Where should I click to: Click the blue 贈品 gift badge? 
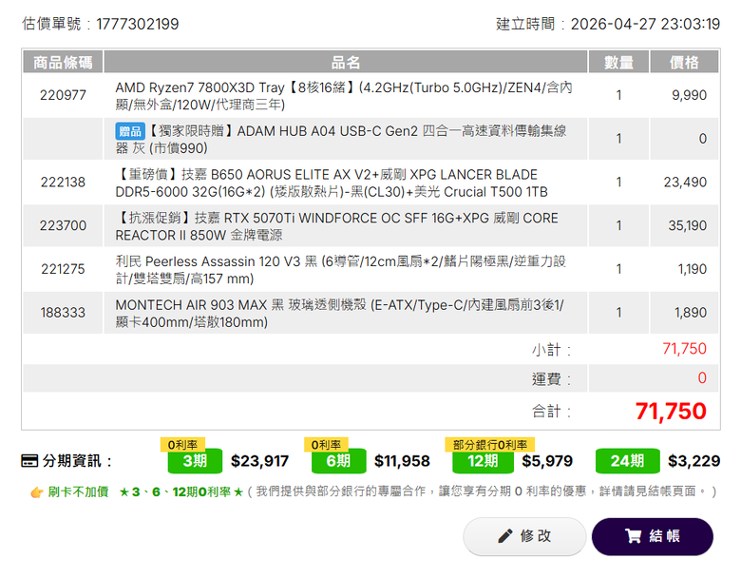point(130,131)
